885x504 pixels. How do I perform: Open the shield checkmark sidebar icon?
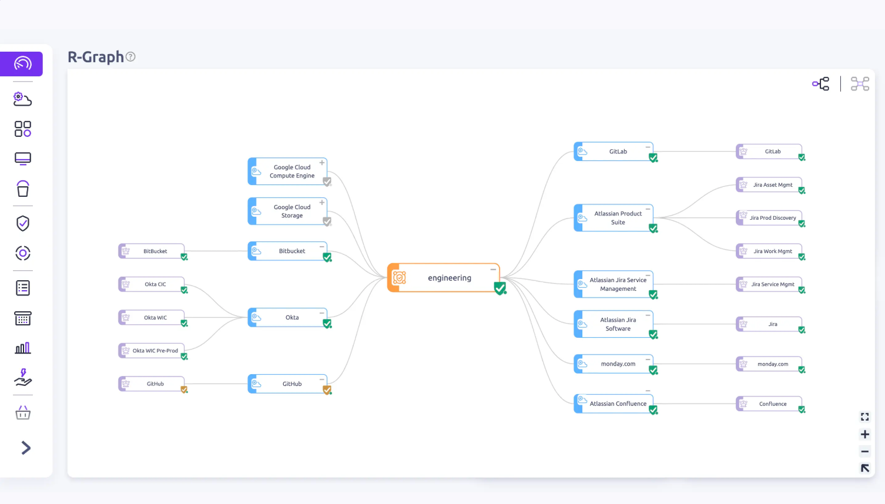tap(23, 223)
